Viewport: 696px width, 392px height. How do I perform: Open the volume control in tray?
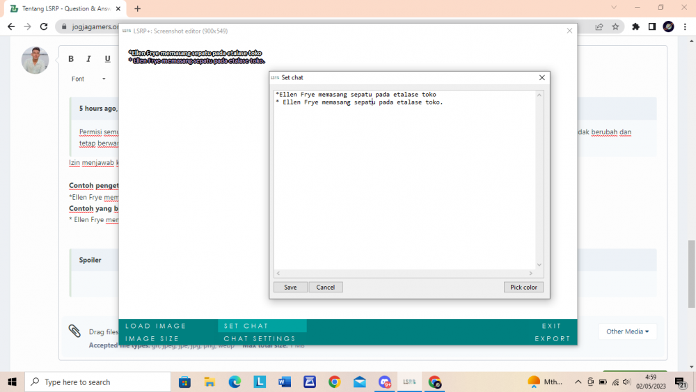pos(626,382)
